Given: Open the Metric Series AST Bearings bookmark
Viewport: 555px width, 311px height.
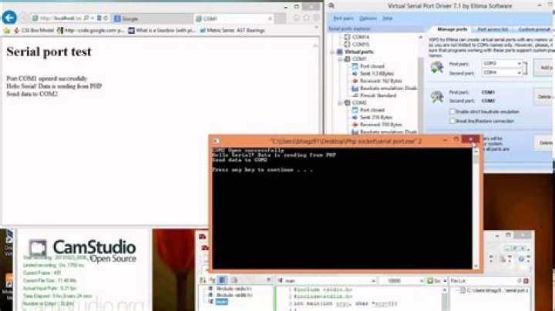Looking at the screenshot, I should [233, 30].
